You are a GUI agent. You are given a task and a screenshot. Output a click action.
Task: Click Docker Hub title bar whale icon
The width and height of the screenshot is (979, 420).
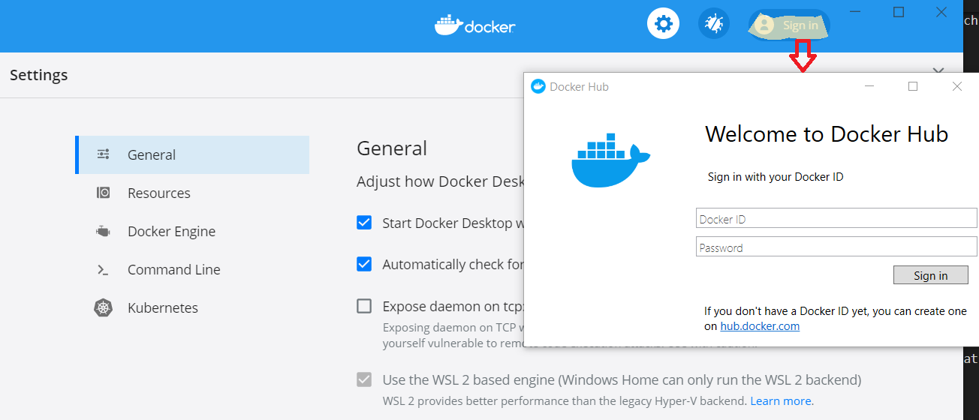click(x=538, y=86)
